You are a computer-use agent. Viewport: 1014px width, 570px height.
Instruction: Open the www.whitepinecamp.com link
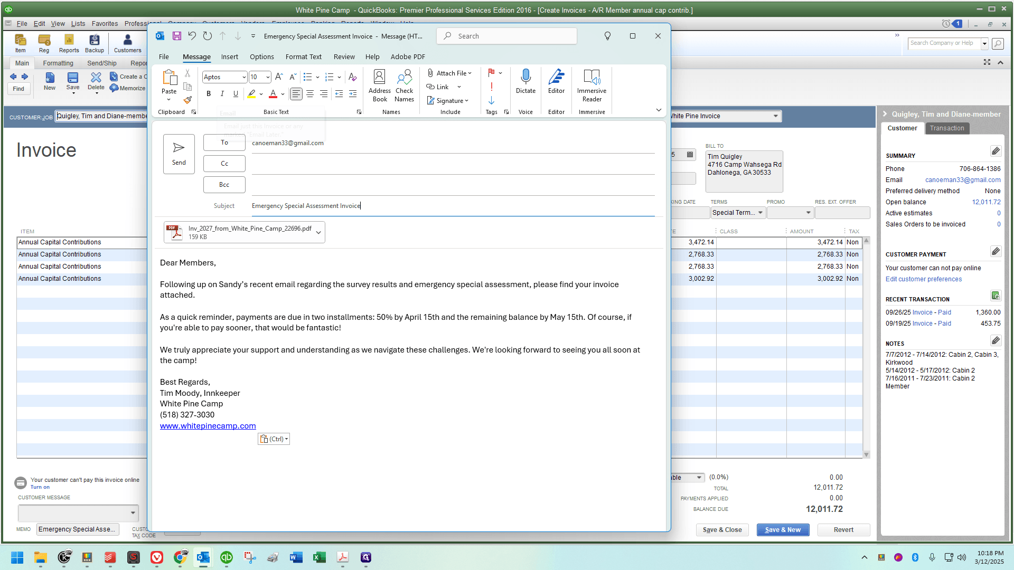click(208, 426)
